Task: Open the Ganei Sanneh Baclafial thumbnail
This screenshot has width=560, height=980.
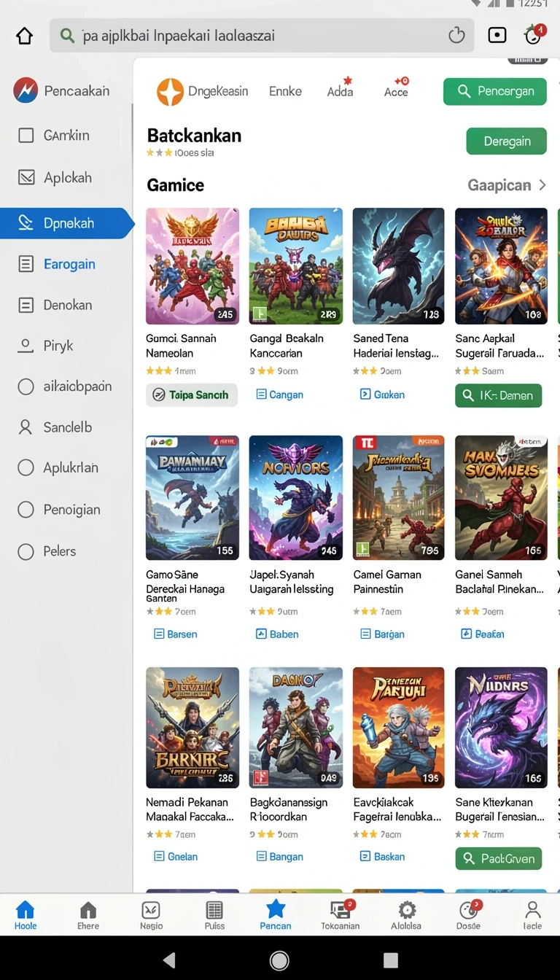Action: 502,499
